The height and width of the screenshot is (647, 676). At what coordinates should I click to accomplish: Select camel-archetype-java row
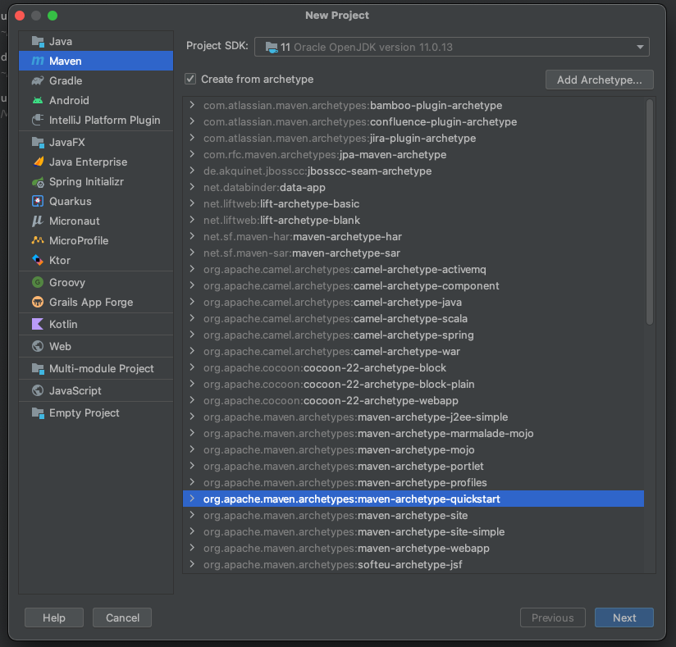point(413,302)
